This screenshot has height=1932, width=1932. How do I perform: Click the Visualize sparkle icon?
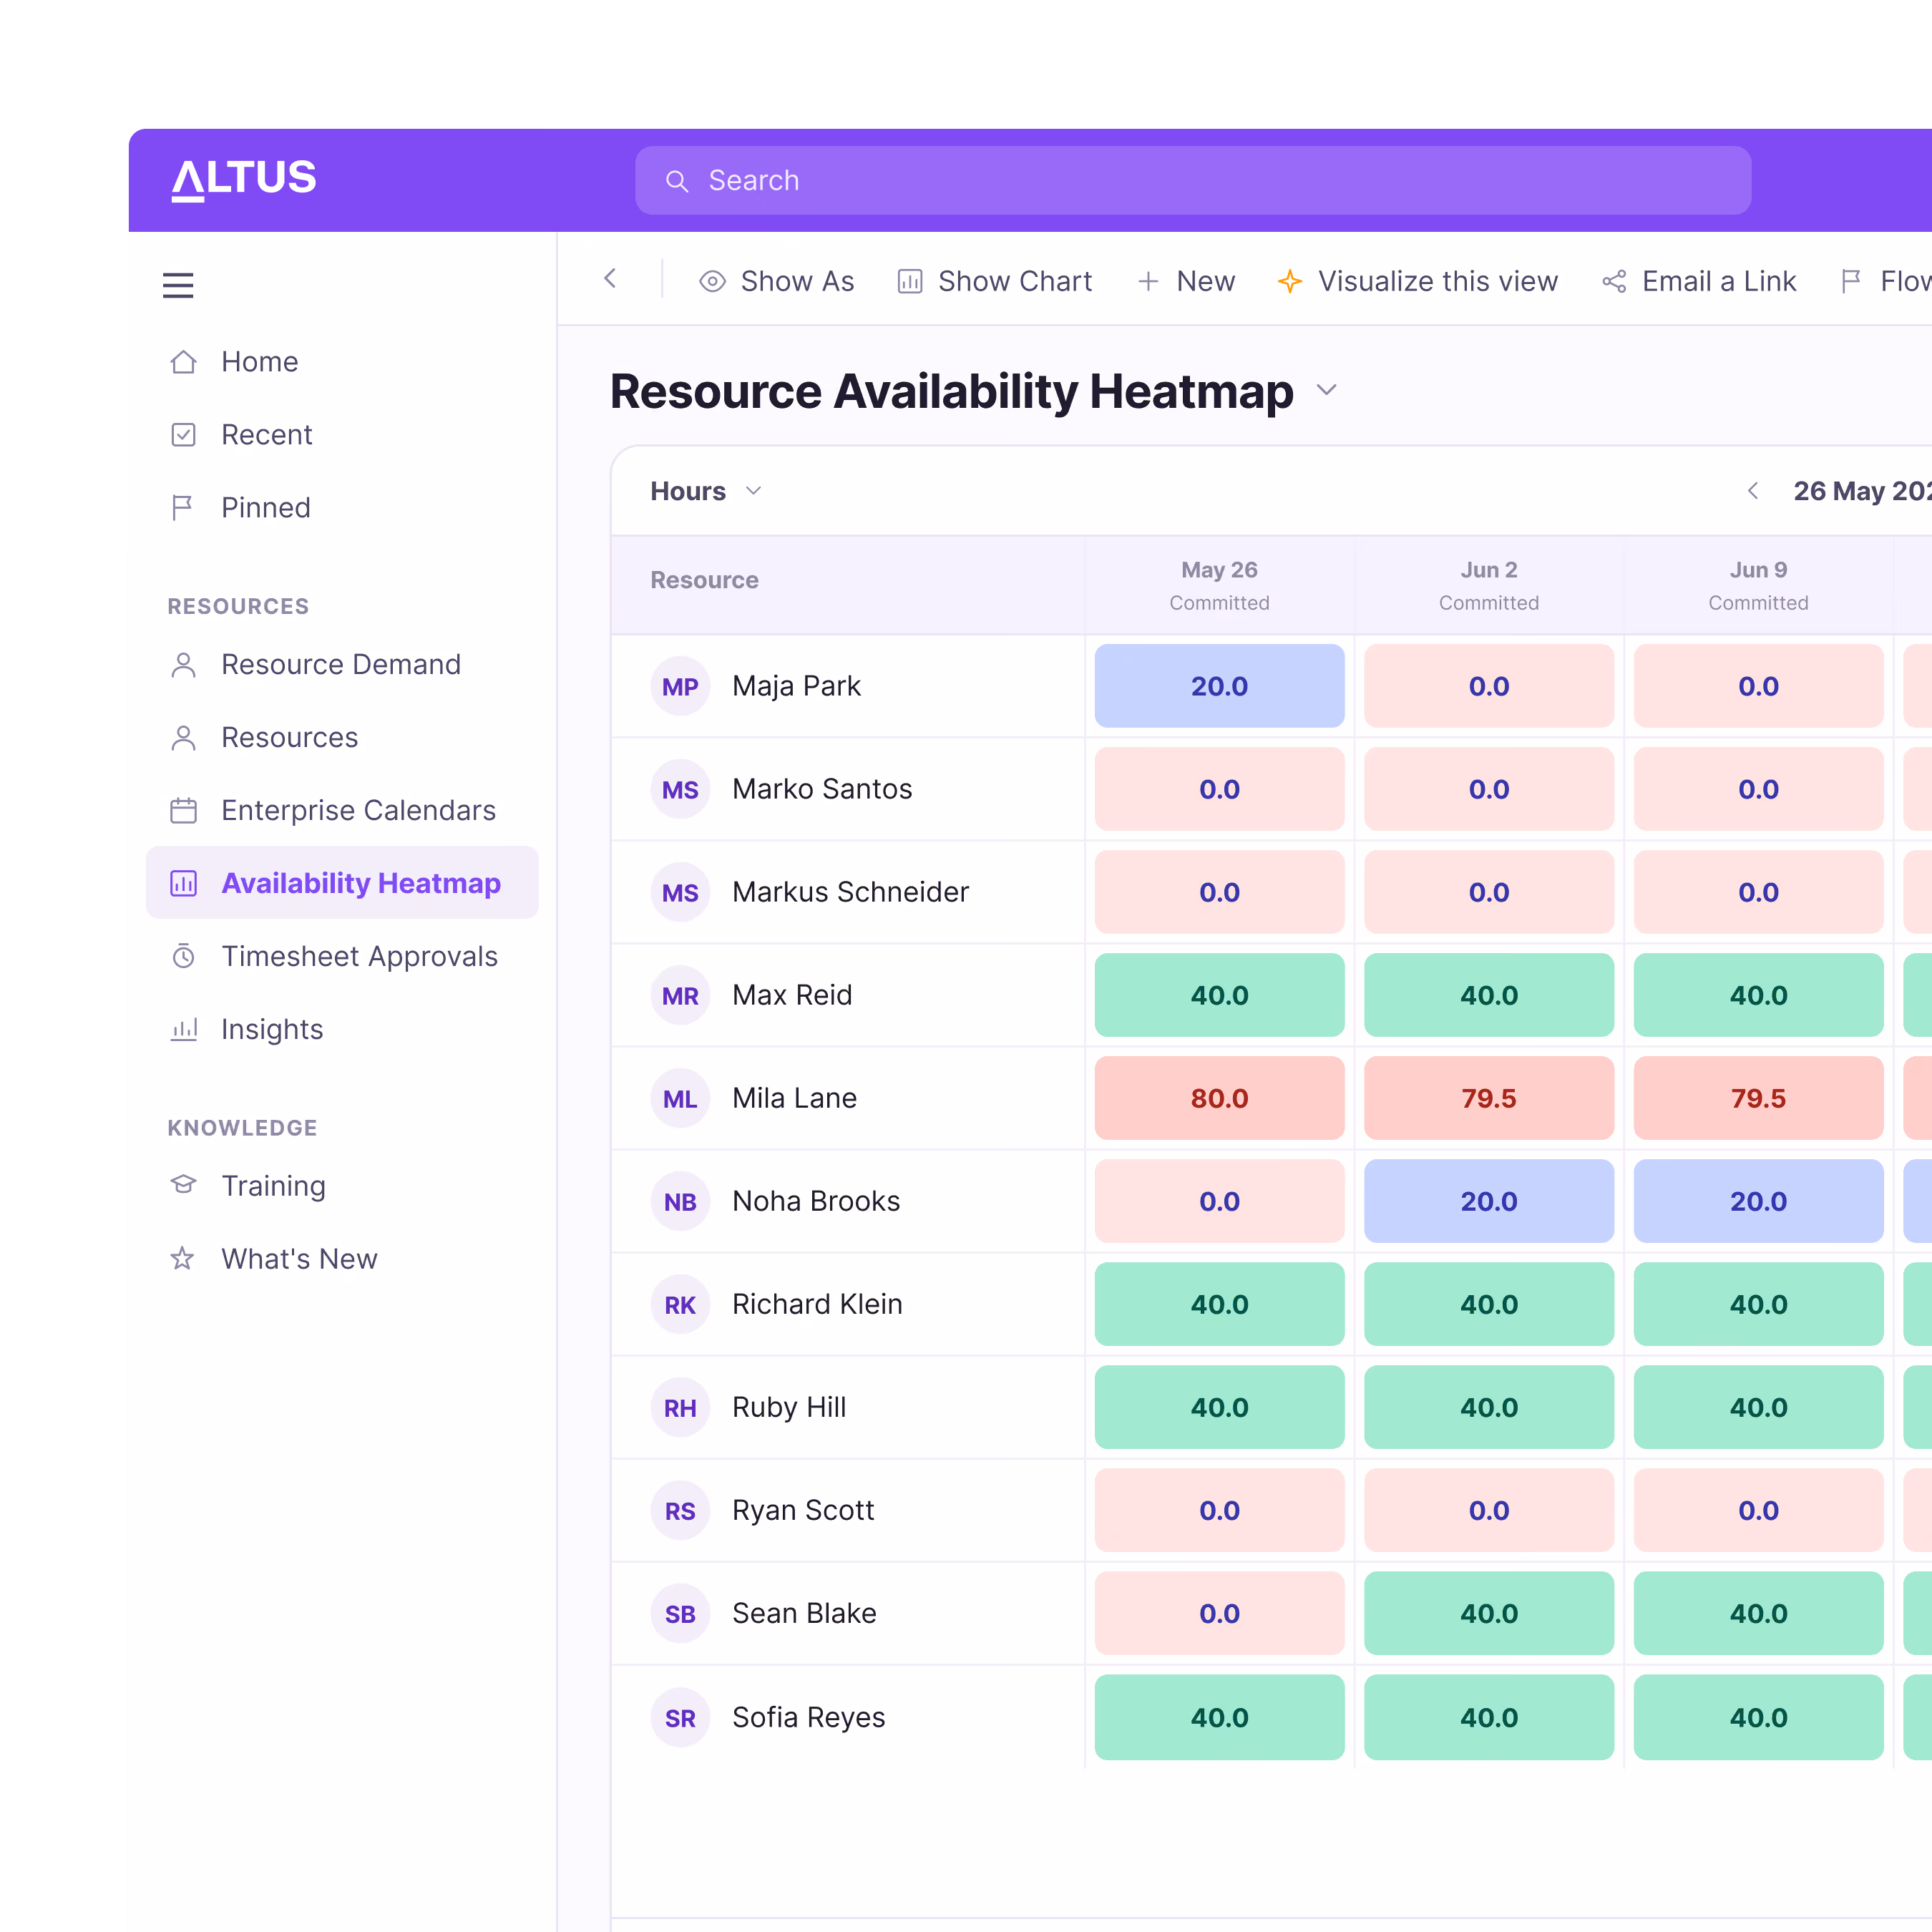(x=1290, y=281)
